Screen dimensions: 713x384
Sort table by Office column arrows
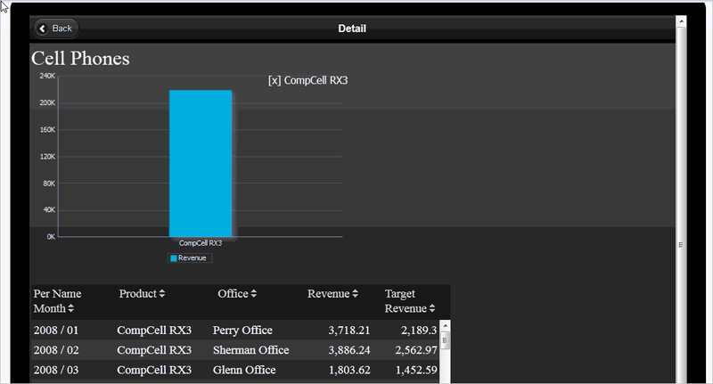(x=254, y=293)
